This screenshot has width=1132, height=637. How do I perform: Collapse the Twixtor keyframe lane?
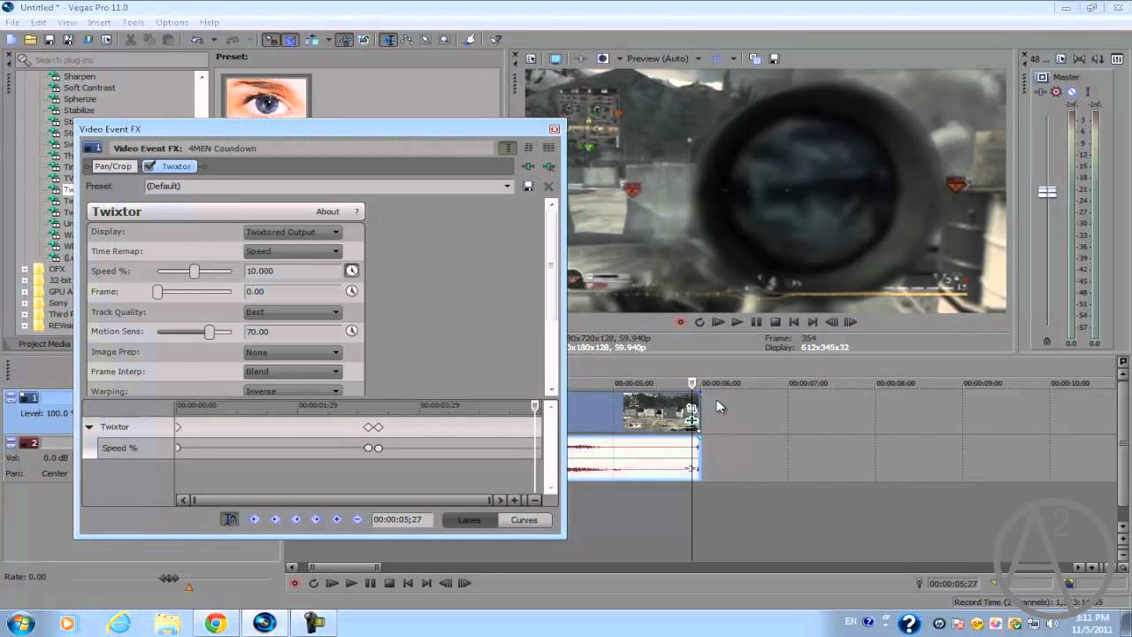tap(89, 427)
